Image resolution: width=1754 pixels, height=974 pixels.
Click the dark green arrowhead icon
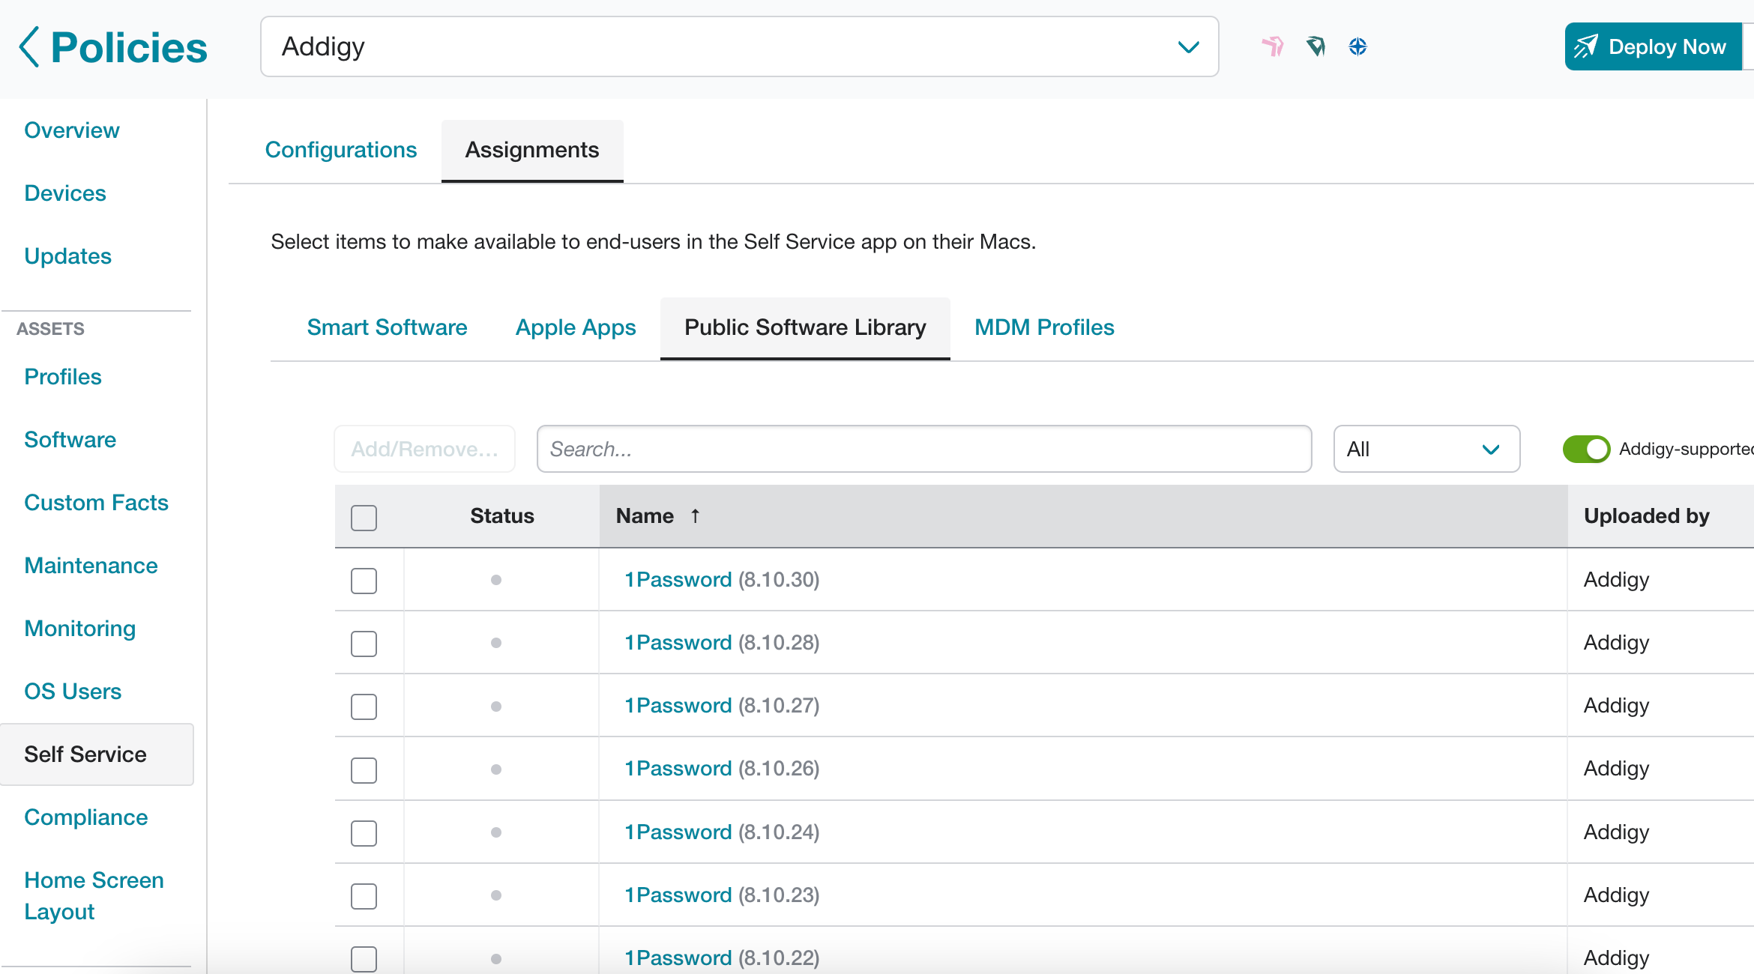[1315, 46]
